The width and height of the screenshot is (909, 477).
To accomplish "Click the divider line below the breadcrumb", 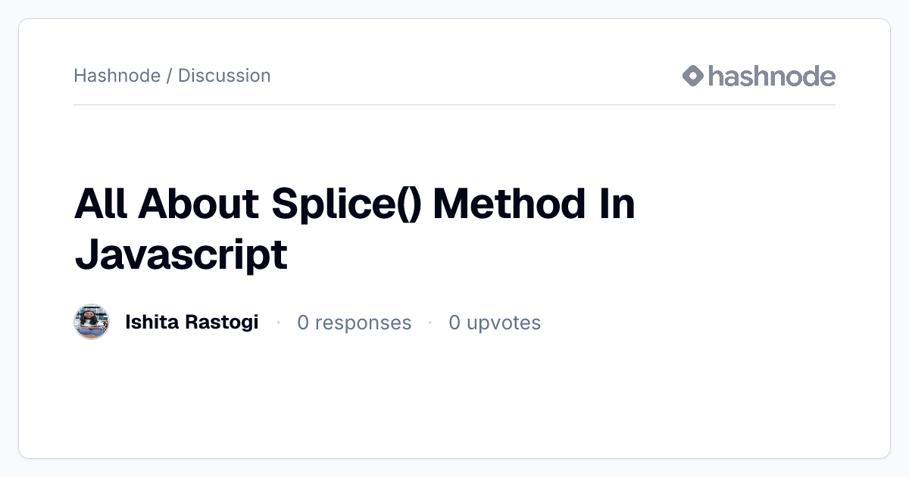I will [454, 104].
